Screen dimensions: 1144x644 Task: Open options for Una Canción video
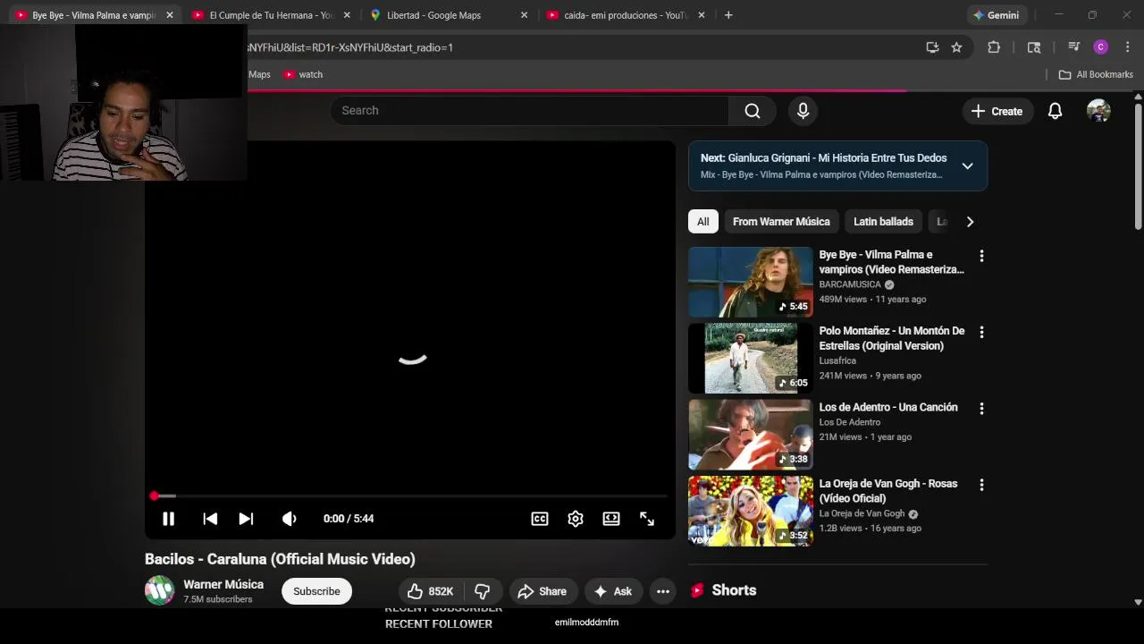981,409
